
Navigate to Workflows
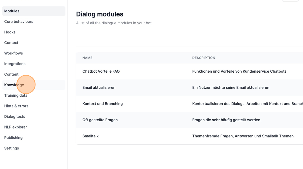[34, 53]
